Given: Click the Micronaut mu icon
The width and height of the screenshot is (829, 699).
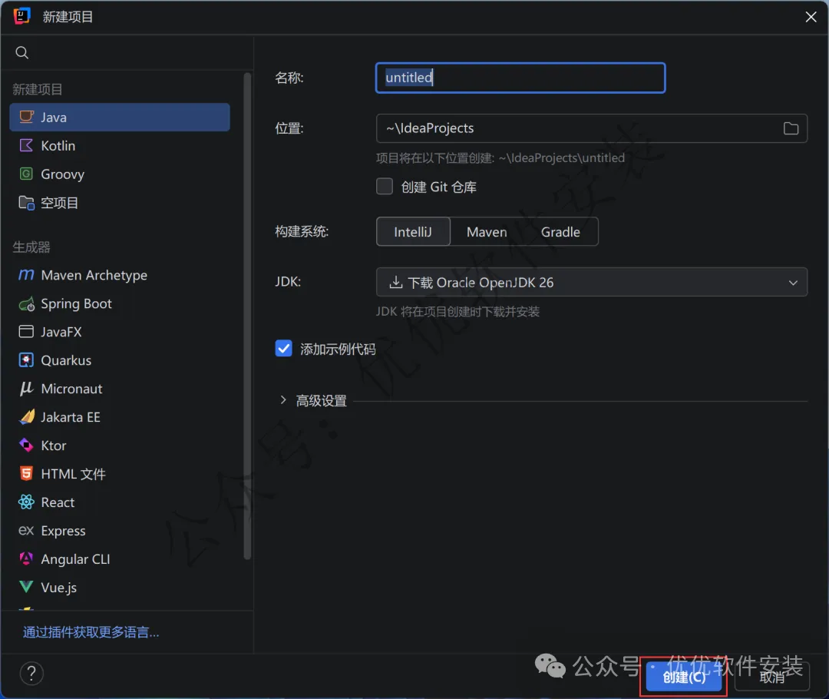Looking at the screenshot, I should [x=26, y=389].
